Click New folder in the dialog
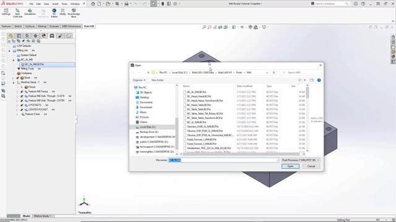396x222 pixels. [x=157, y=80]
